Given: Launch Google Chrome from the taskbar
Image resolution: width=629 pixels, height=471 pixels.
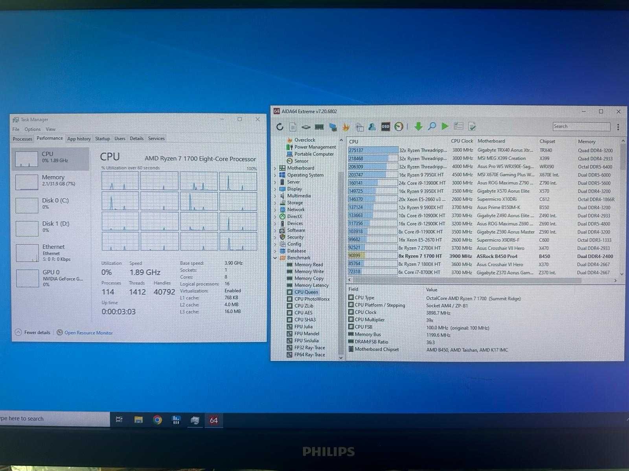Looking at the screenshot, I should pos(157,420).
